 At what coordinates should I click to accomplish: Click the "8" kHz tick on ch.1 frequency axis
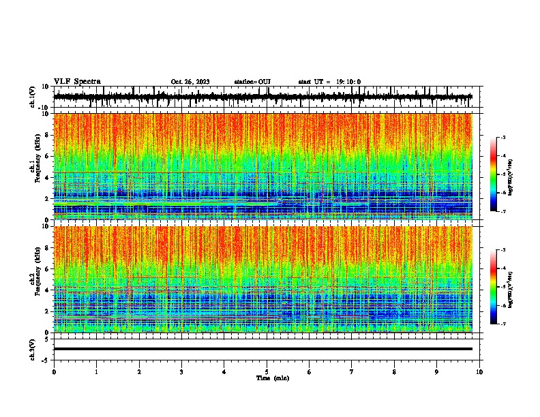47,135
